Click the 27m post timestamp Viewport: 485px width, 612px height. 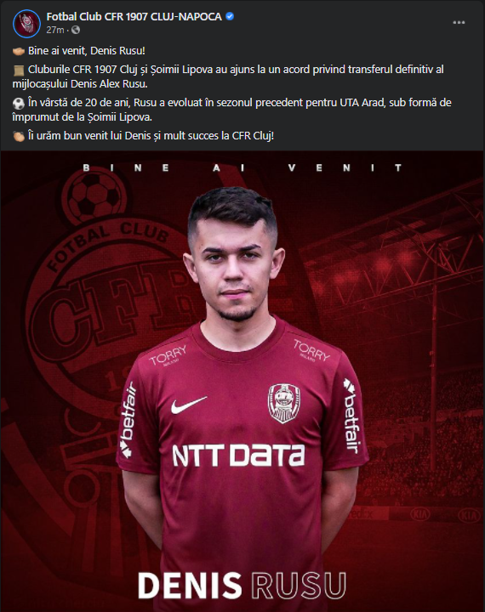click(55, 30)
